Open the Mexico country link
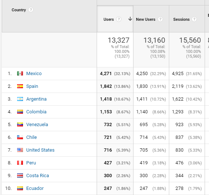 pyautogui.click(x=34, y=73)
